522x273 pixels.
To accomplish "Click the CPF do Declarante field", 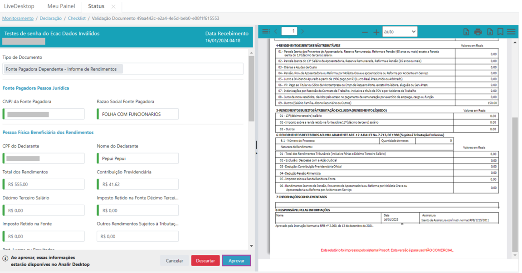I will 44,158.
